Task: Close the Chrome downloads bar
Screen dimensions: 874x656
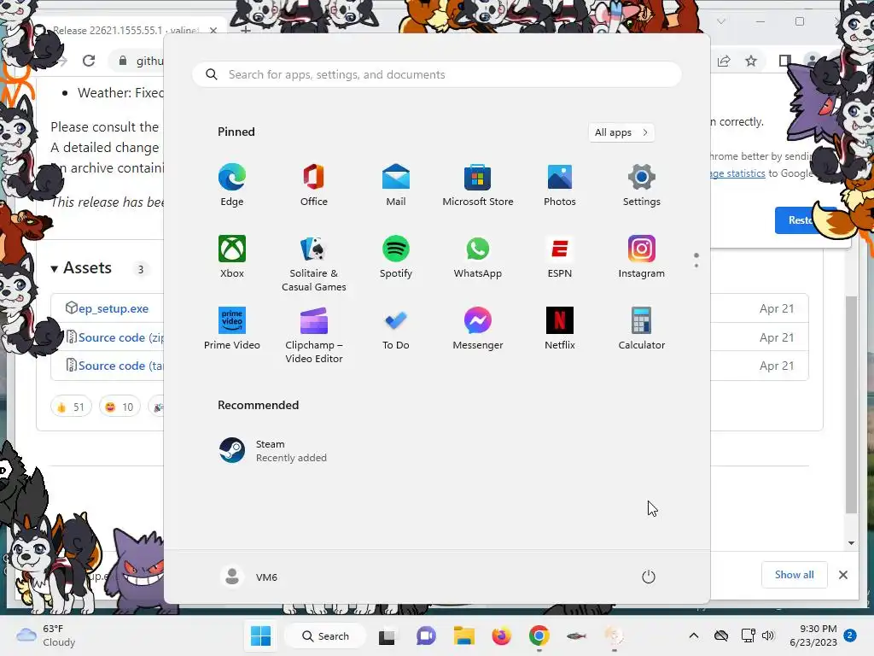Action: pyautogui.click(x=842, y=575)
